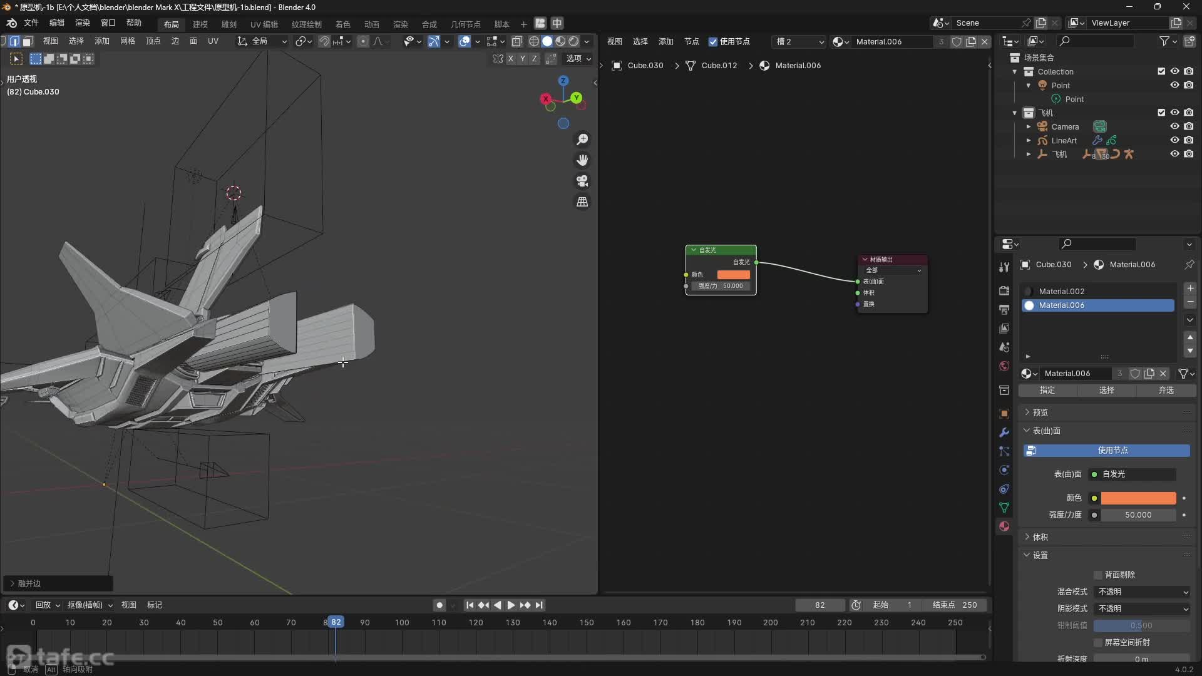The height and width of the screenshot is (676, 1202).
Task: Switch perspective/orthographic grid gizmo
Action: click(x=582, y=202)
